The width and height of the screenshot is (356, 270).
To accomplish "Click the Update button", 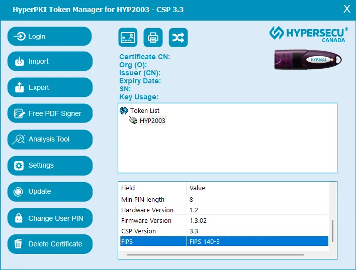I will tap(50, 192).
